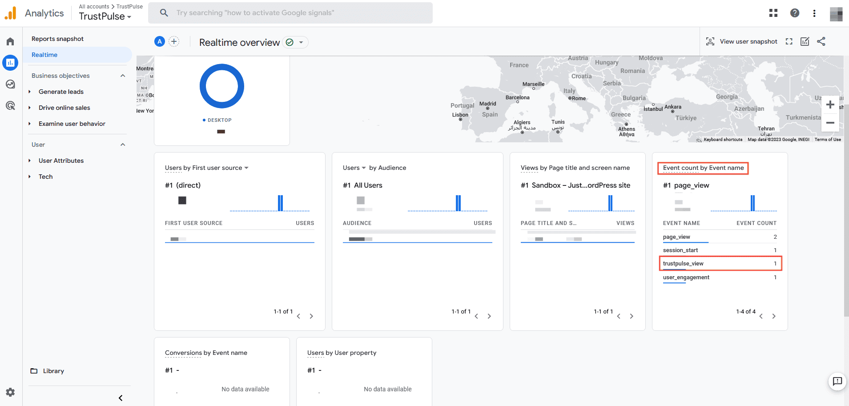Viewport: 849px width, 406px height.
Task: Collapse the Business objectives section
Action: point(123,76)
